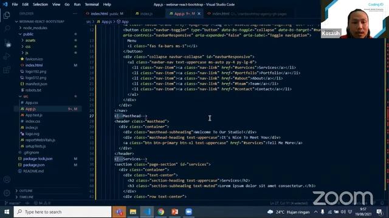Screen dimensions: 389x218
Task: Switch to VS Code taskbar icon
Action: pos(147,212)
